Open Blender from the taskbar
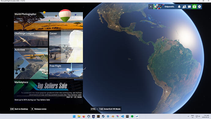The image size is (211, 119). point(113,117)
